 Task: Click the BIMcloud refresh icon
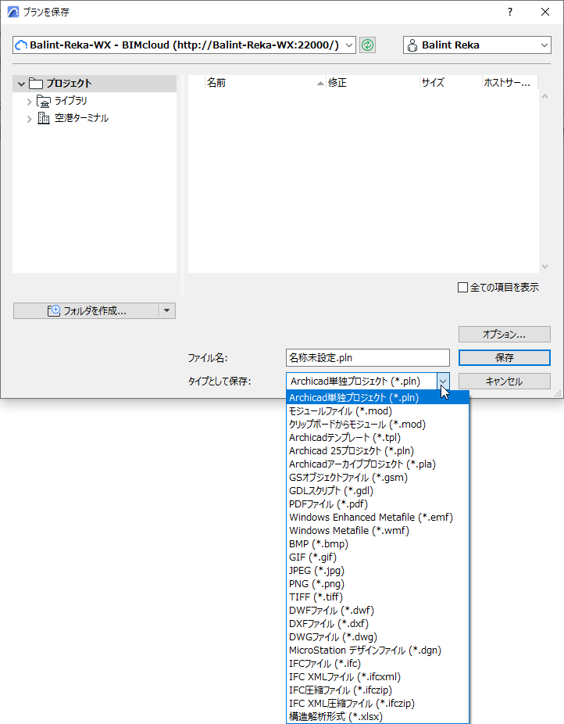pos(367,45)
